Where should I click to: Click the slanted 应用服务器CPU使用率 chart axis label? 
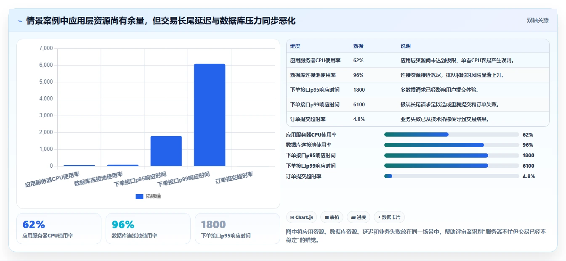click(52, 179)
